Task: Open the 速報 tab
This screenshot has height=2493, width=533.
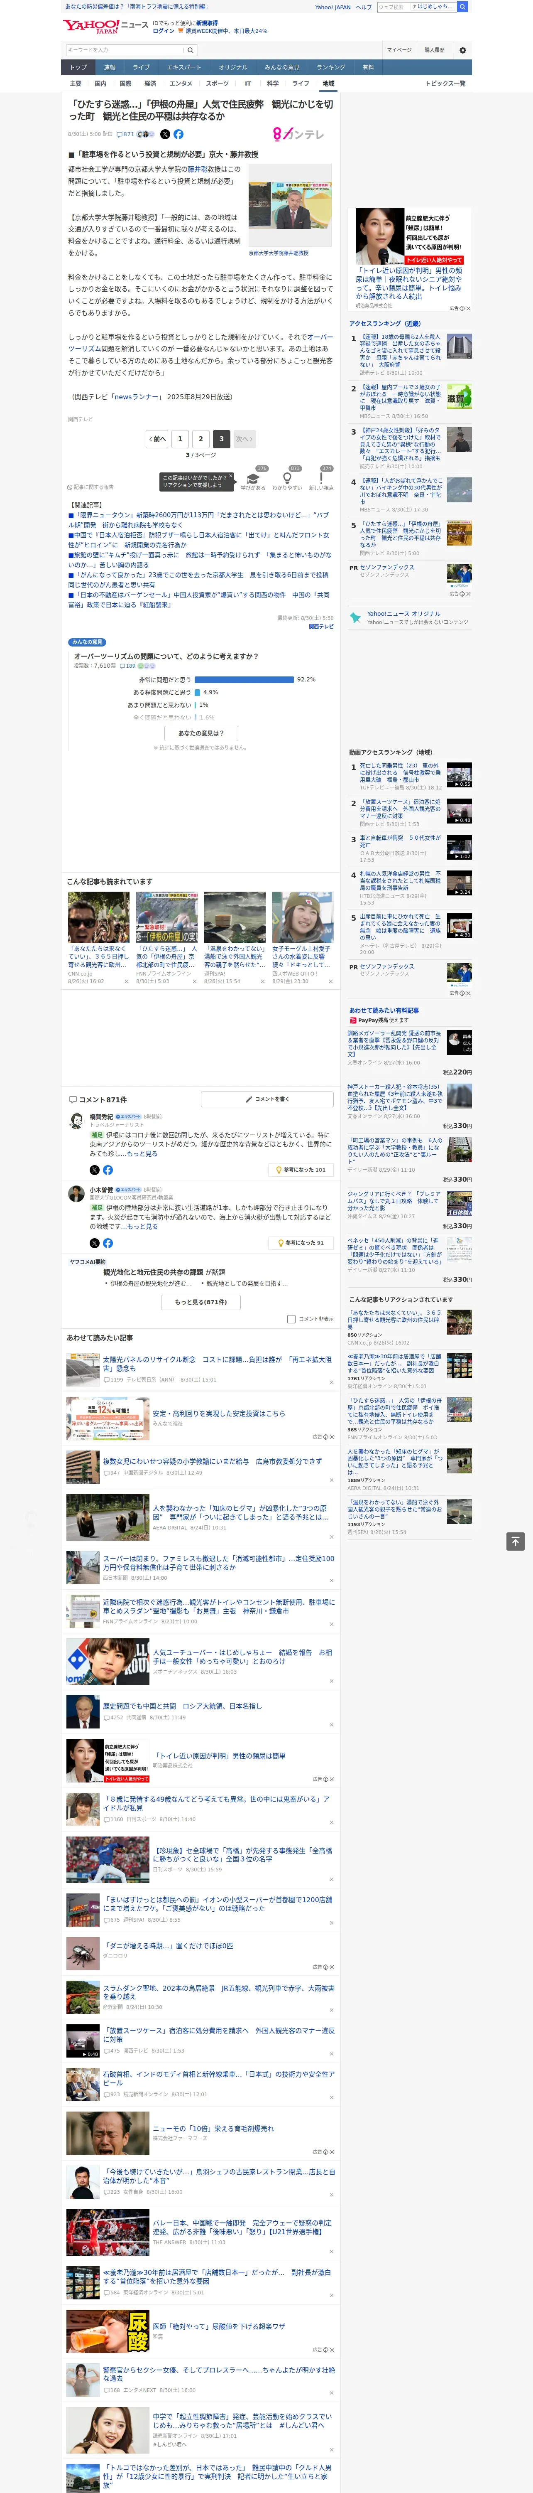Action: coord(109,67)
